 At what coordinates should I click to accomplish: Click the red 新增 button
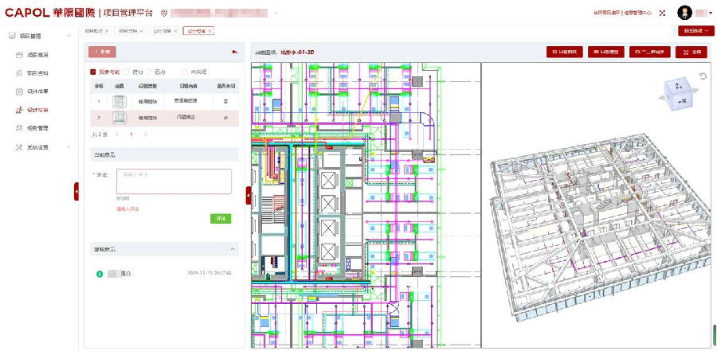[x=104, y=52]
